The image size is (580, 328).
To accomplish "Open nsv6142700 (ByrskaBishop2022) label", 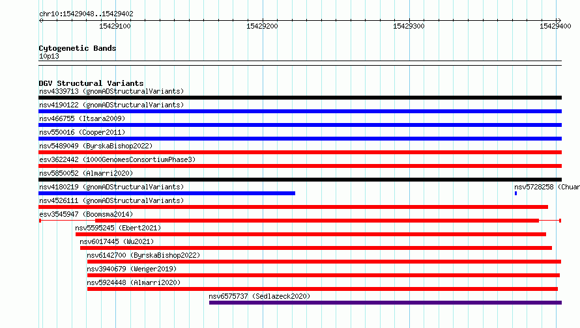I will [143, 255].
